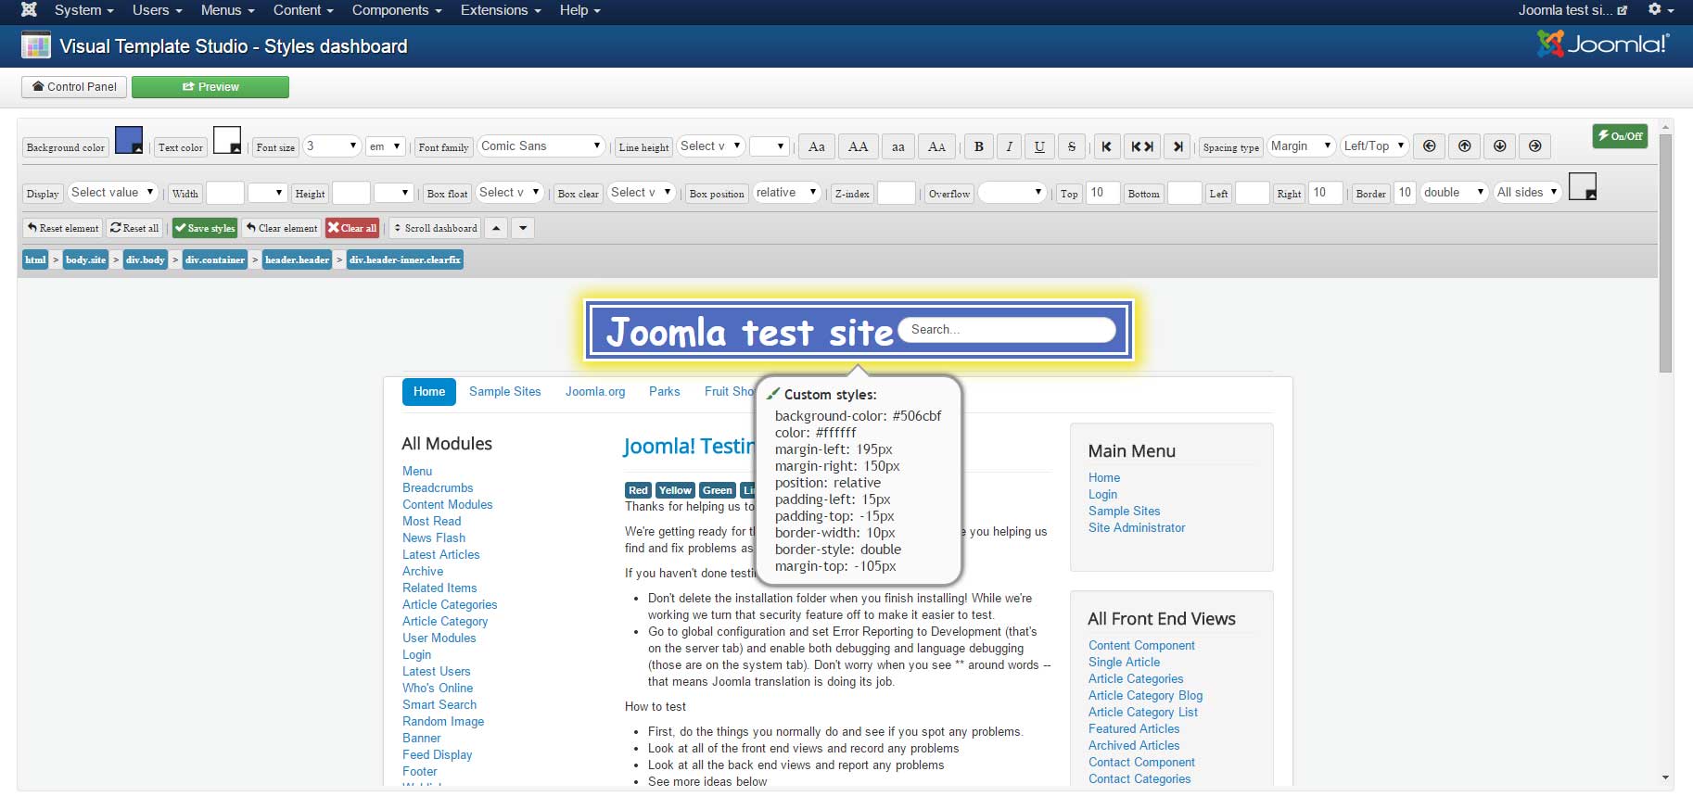Click the Width input field
The width and height of the screenshot is (1693, 809).
tap(225, 193)
